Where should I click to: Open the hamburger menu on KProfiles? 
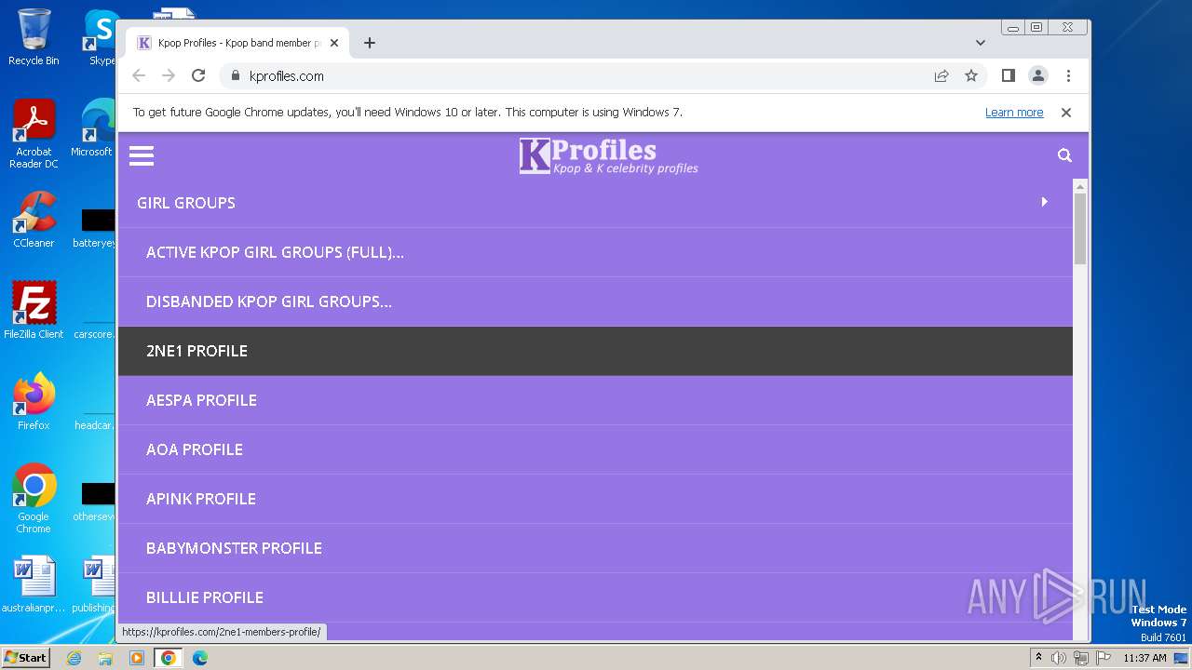pyautogui.click(x=142, y=155)
